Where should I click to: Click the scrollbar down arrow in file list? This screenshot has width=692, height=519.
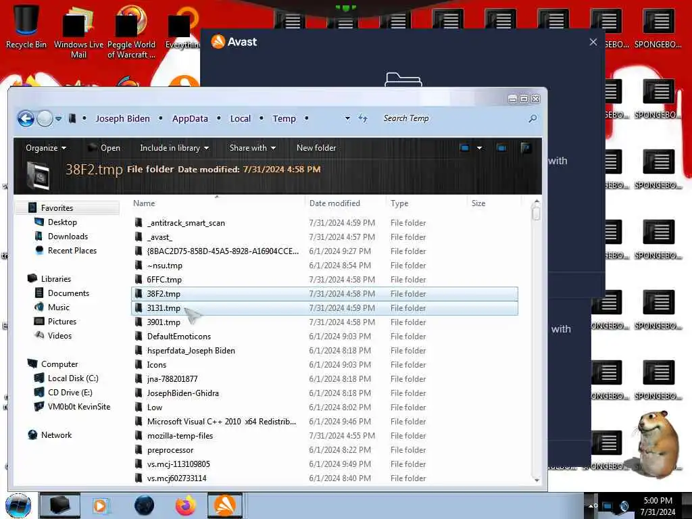tap(536, 480)
